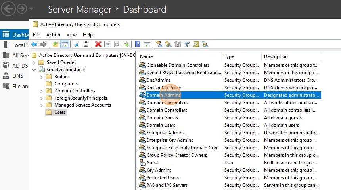Select the Users container in tree
This screenshot has height=190, width=341.
60,112
